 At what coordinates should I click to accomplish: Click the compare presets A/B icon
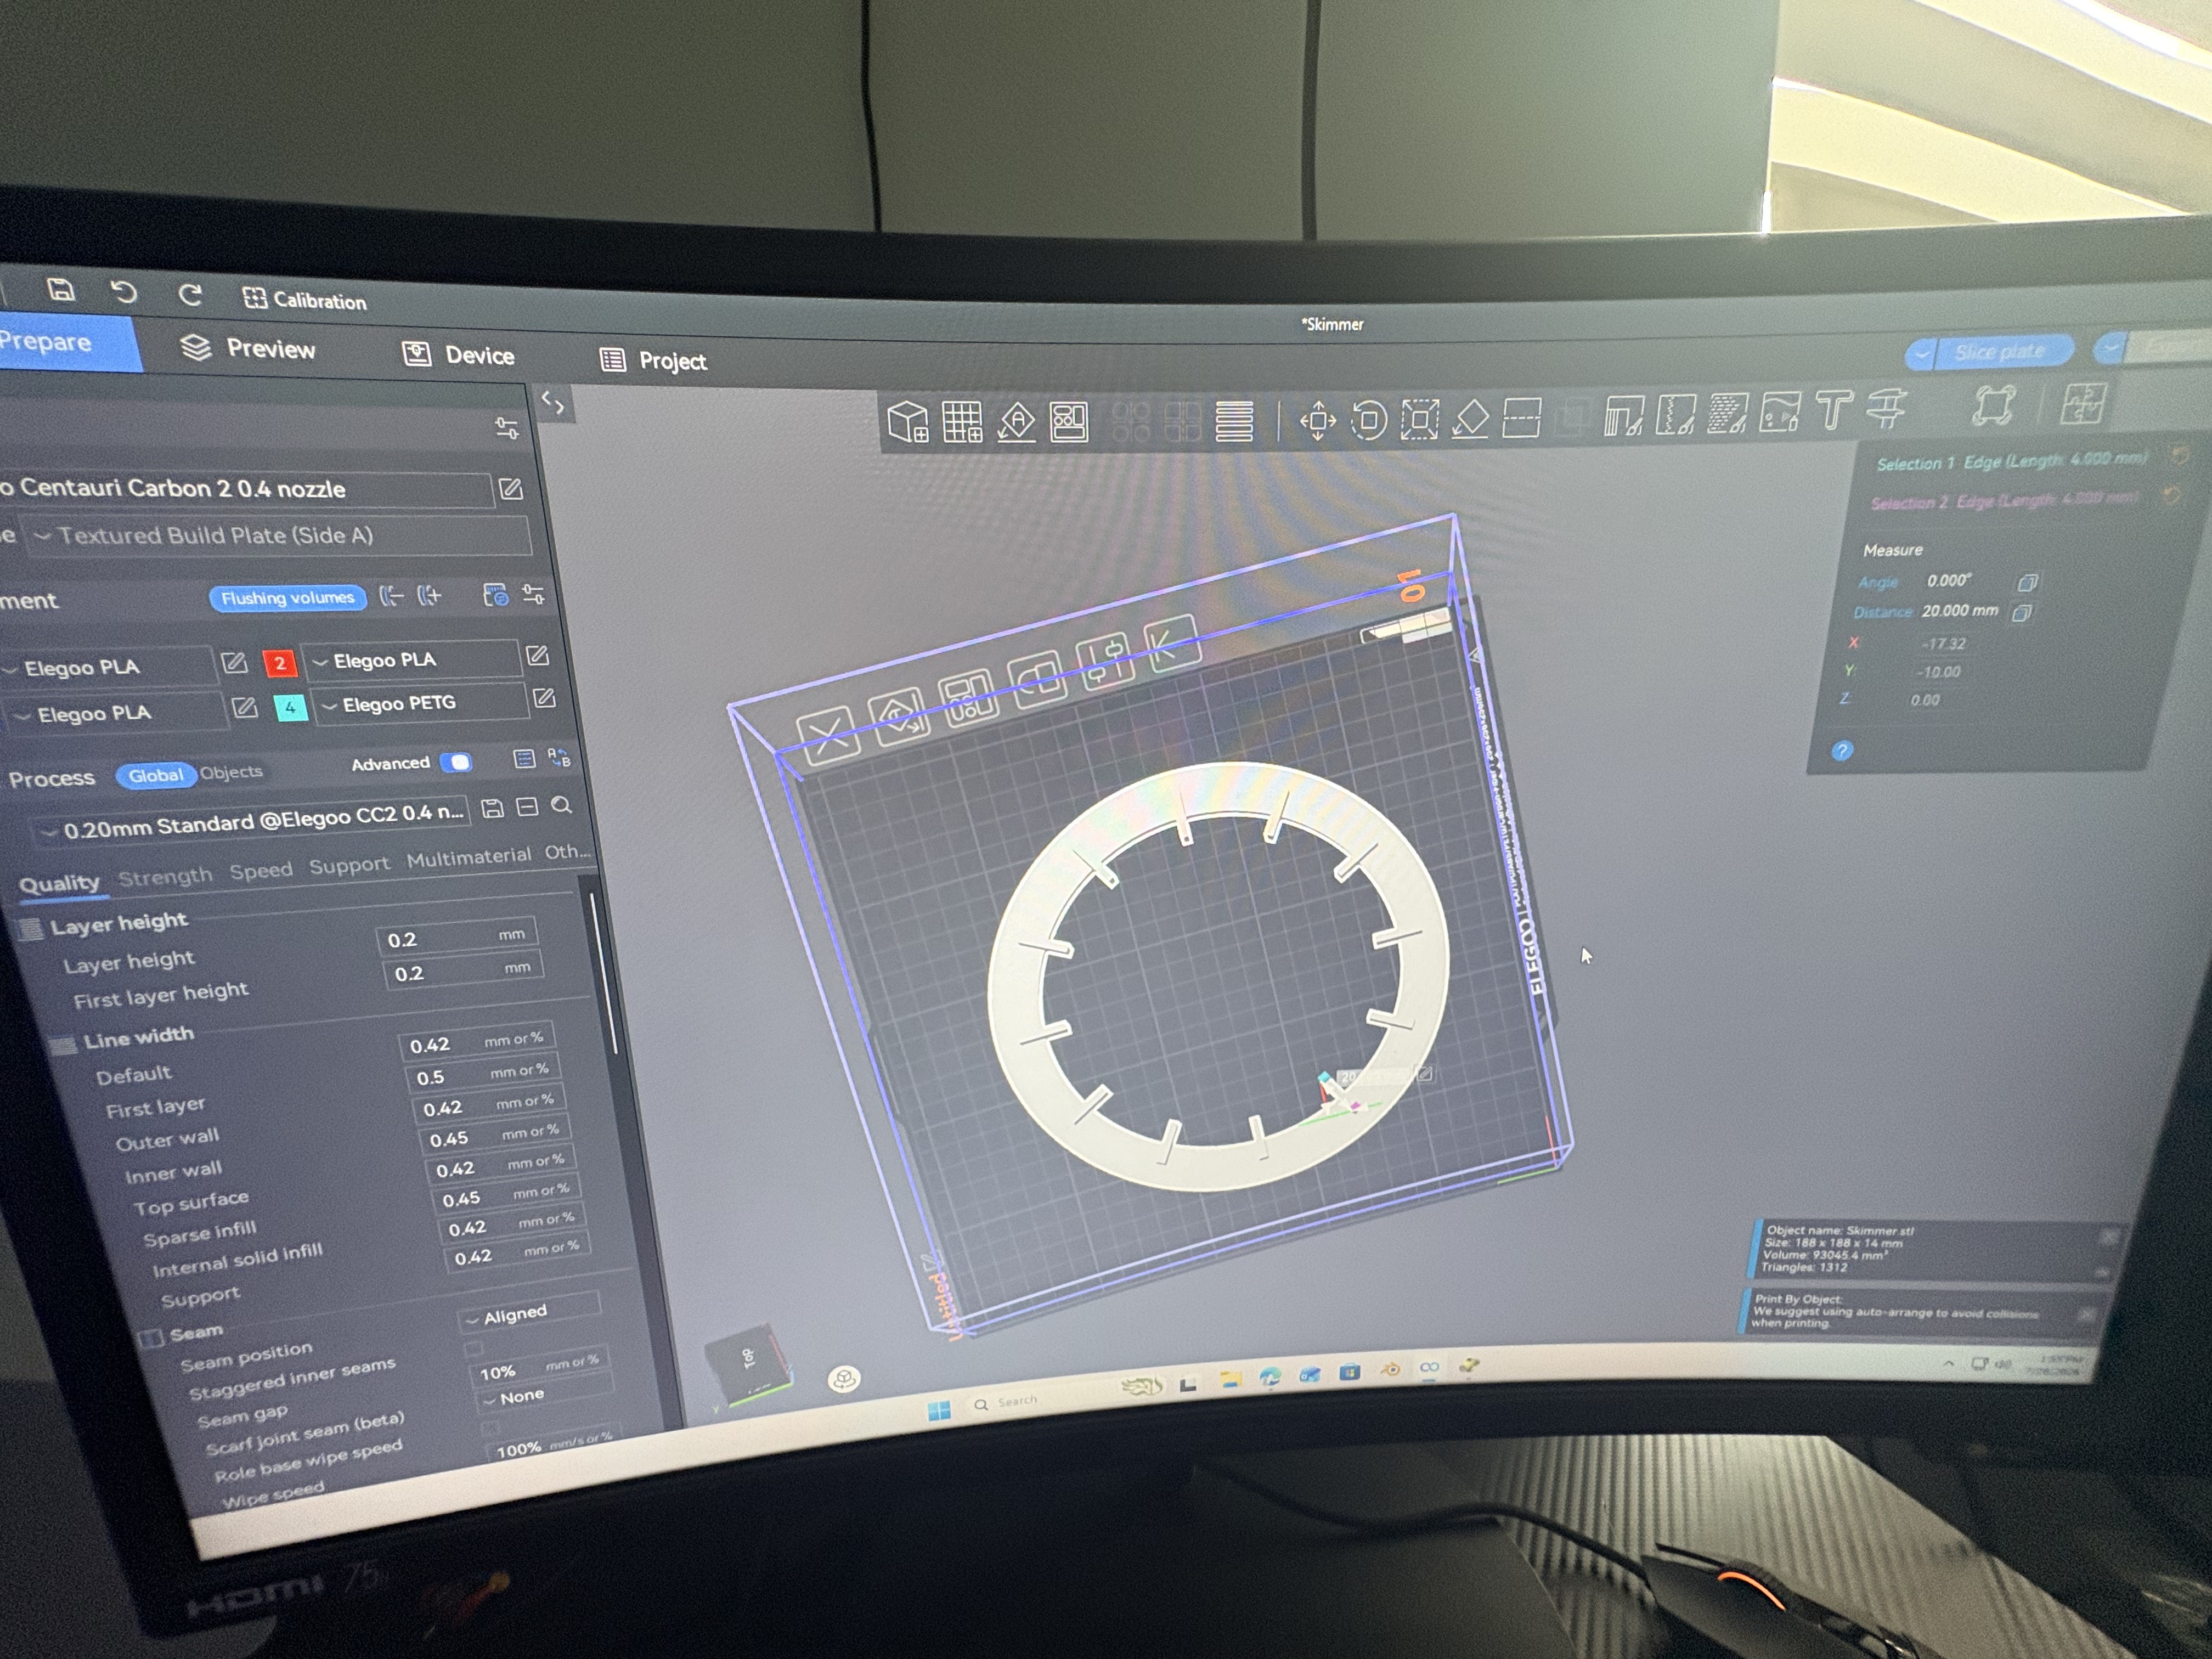(558, 757)
